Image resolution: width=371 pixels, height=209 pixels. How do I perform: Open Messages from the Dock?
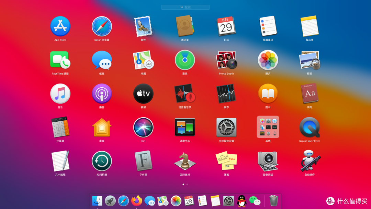150,201
